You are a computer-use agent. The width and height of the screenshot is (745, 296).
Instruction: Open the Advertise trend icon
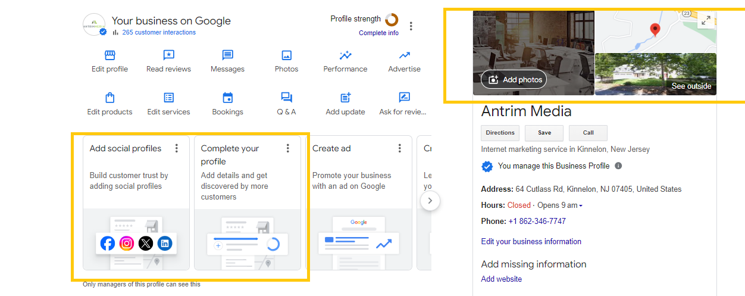point(404,55)
